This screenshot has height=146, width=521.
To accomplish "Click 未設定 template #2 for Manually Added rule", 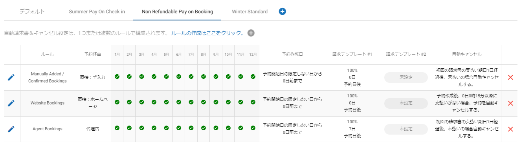I will tap(406, 77).
